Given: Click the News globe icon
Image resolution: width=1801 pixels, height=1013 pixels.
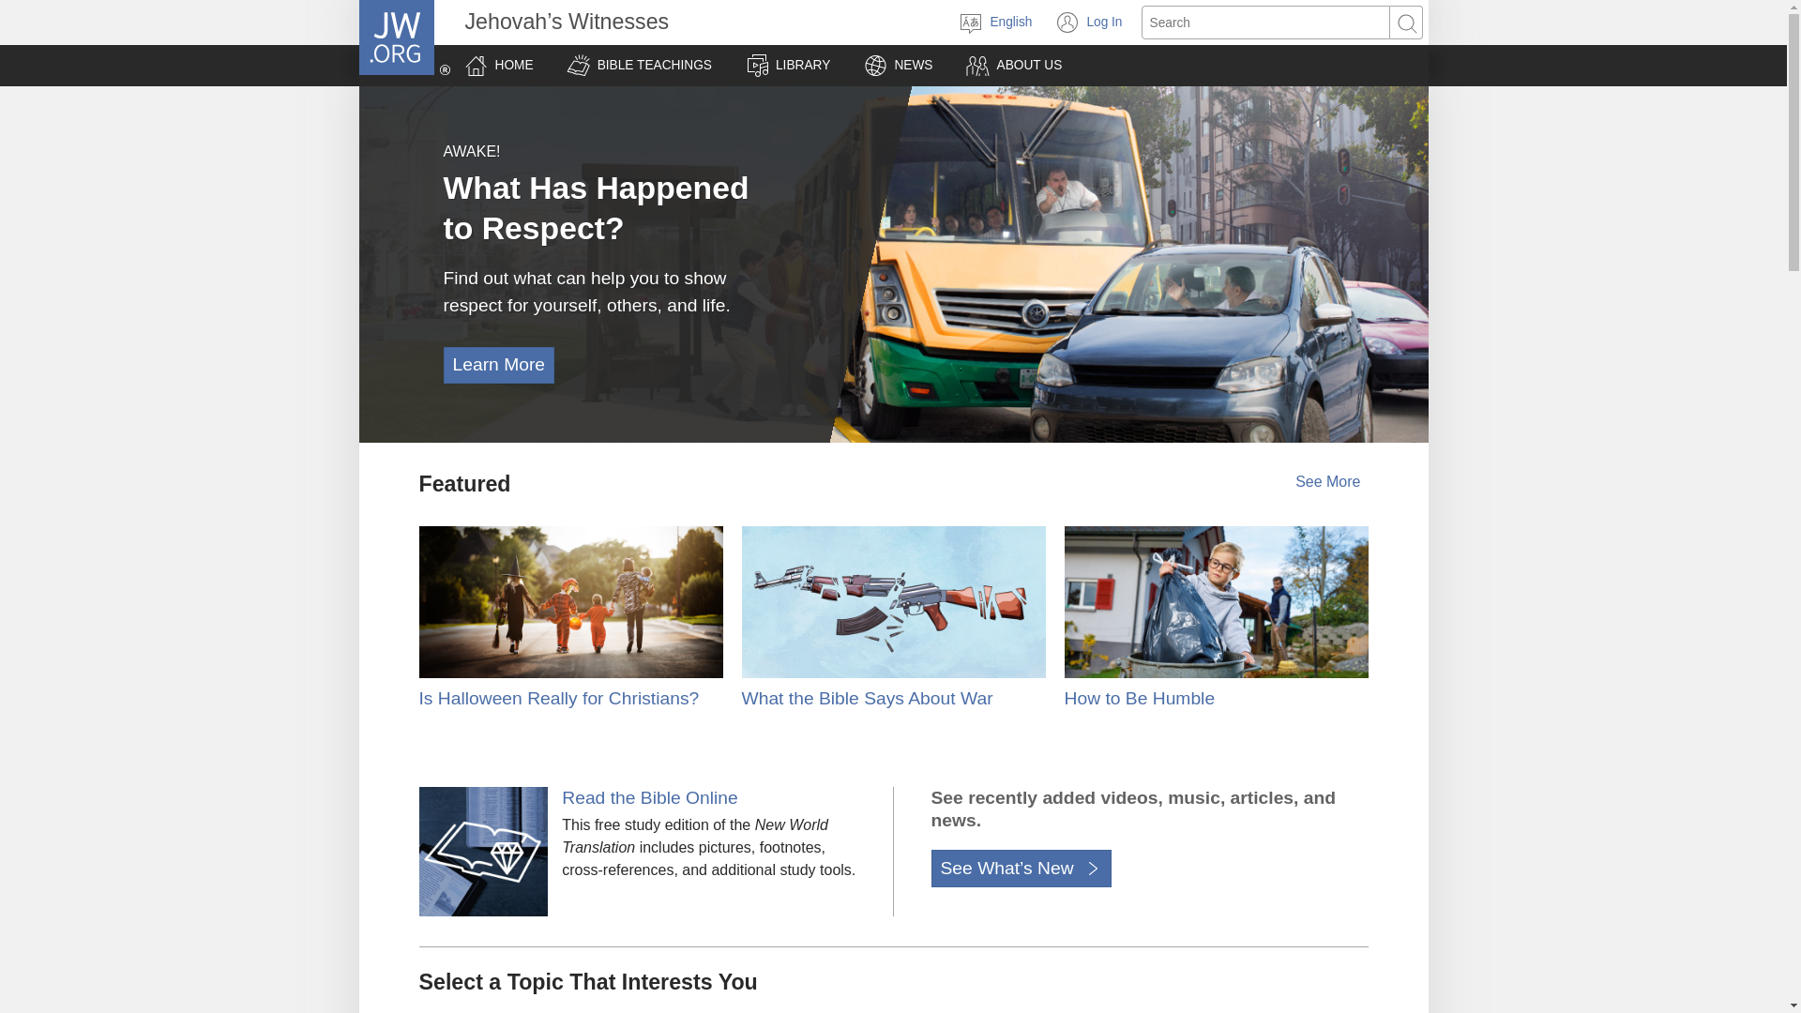Looking at the screenshot, I should click(x=876, y=66).
